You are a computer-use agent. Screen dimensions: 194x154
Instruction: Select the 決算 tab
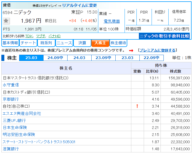click(82, 43)
